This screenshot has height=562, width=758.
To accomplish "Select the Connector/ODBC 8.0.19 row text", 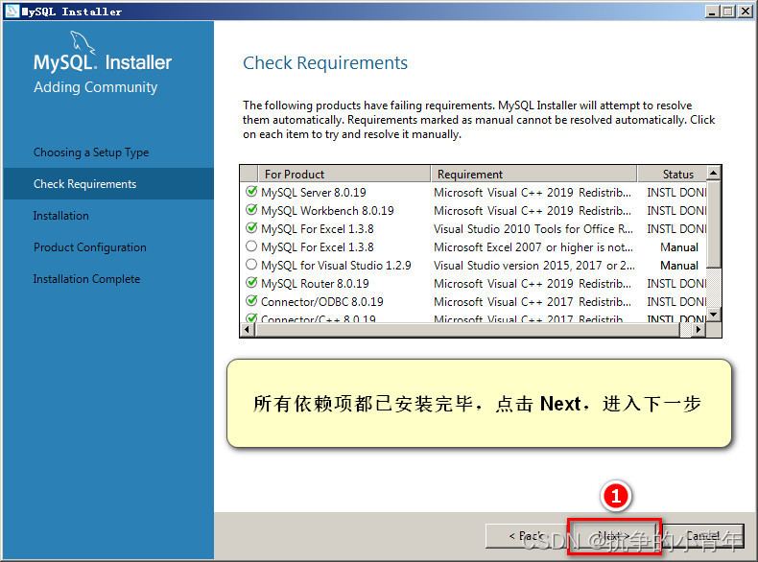I will click(x=322, y=301).
